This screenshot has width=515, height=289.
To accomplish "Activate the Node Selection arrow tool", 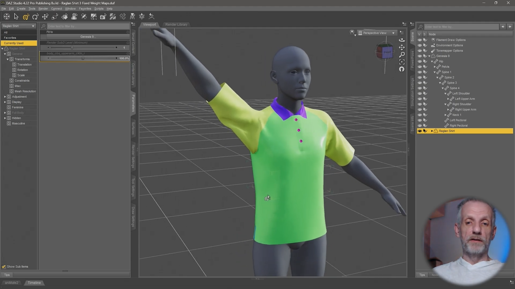I will click(16, 17).
